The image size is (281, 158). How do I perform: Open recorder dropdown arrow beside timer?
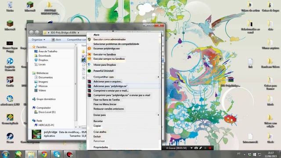pos(191,148)
